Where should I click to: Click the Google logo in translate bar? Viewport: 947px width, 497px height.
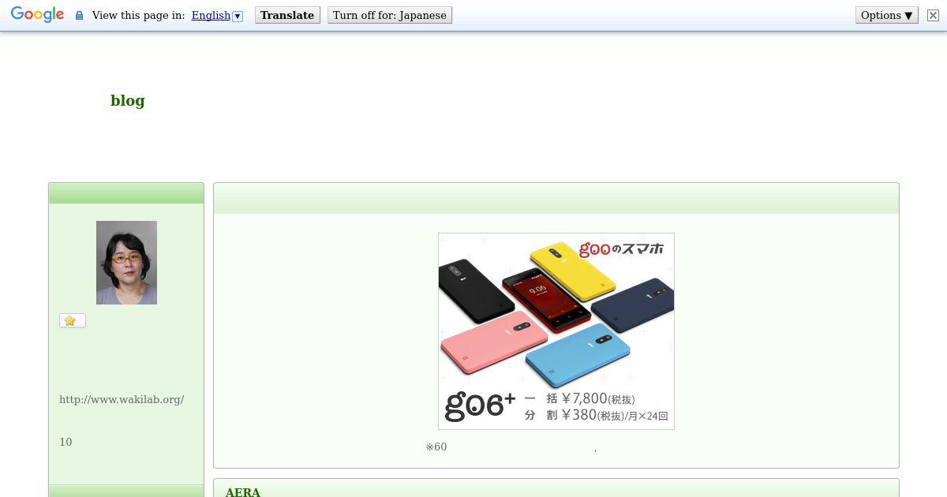tap(37, 15)
